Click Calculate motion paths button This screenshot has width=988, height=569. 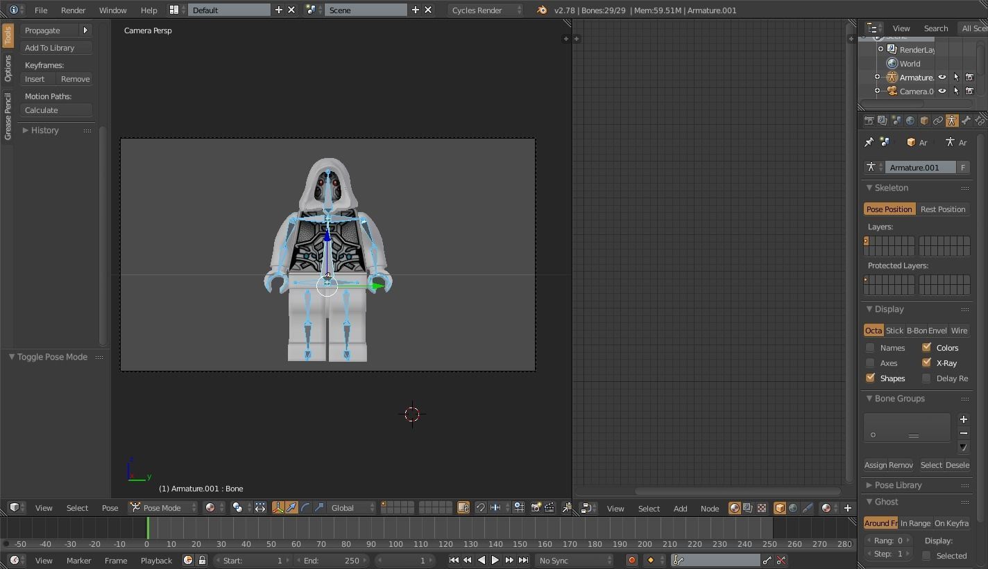[56, 110]
